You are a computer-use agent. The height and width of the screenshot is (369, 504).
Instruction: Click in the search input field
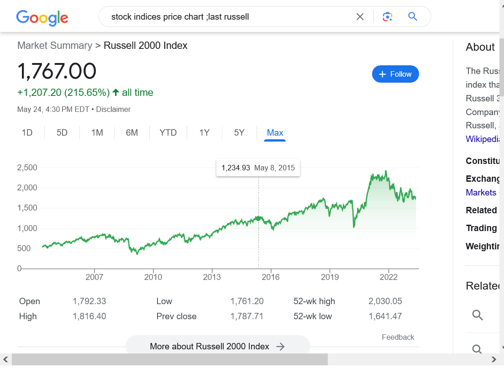coord(228,17)
